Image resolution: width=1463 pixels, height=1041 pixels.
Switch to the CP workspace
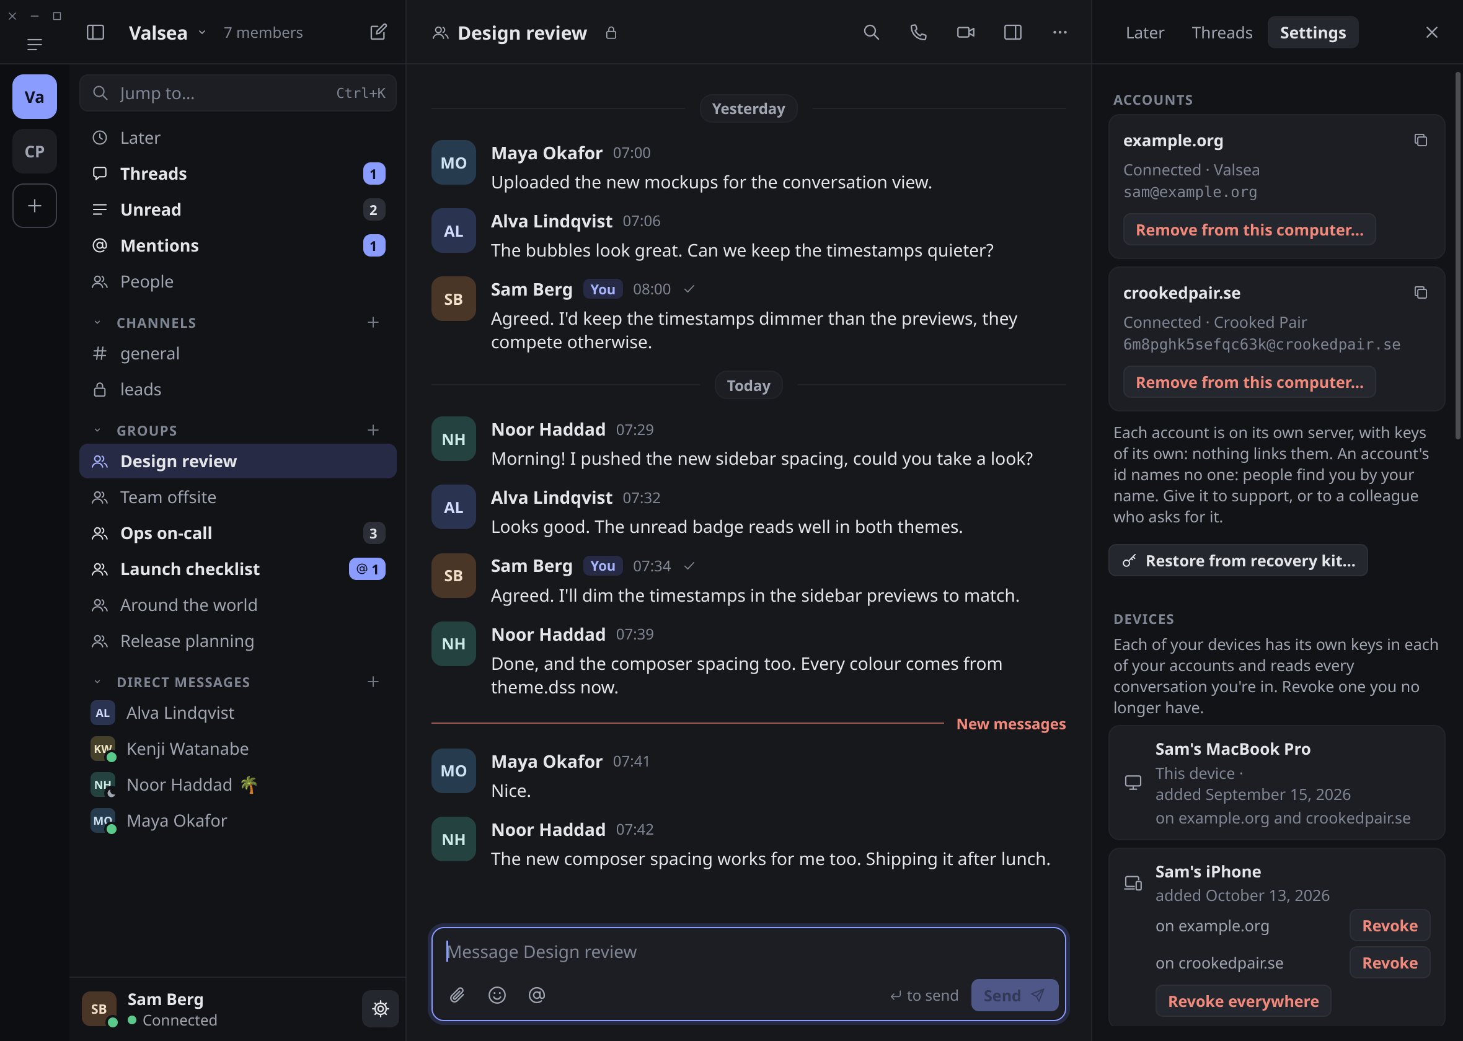(x=35, y=151)
